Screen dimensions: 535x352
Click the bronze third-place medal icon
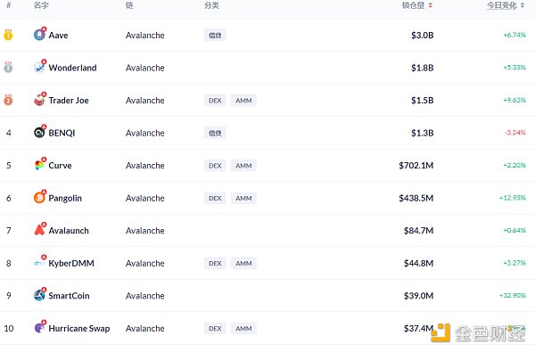point(8,100)
